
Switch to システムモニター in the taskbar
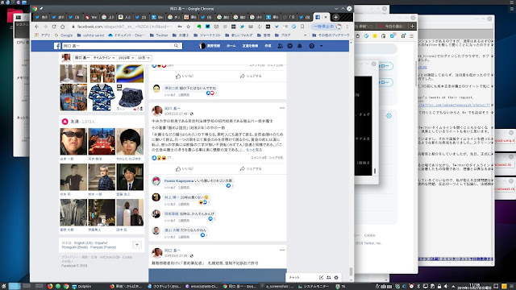[x=314, y=287]
